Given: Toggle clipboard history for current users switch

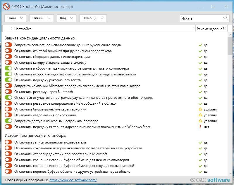Looking at the screenshot, I should [x=8, y=165].
